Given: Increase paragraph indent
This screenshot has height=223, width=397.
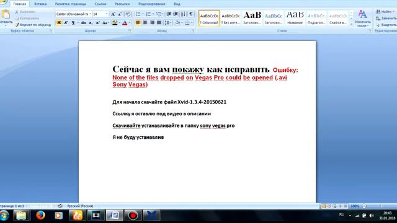Looking at the screenshot, I should 176,14.
